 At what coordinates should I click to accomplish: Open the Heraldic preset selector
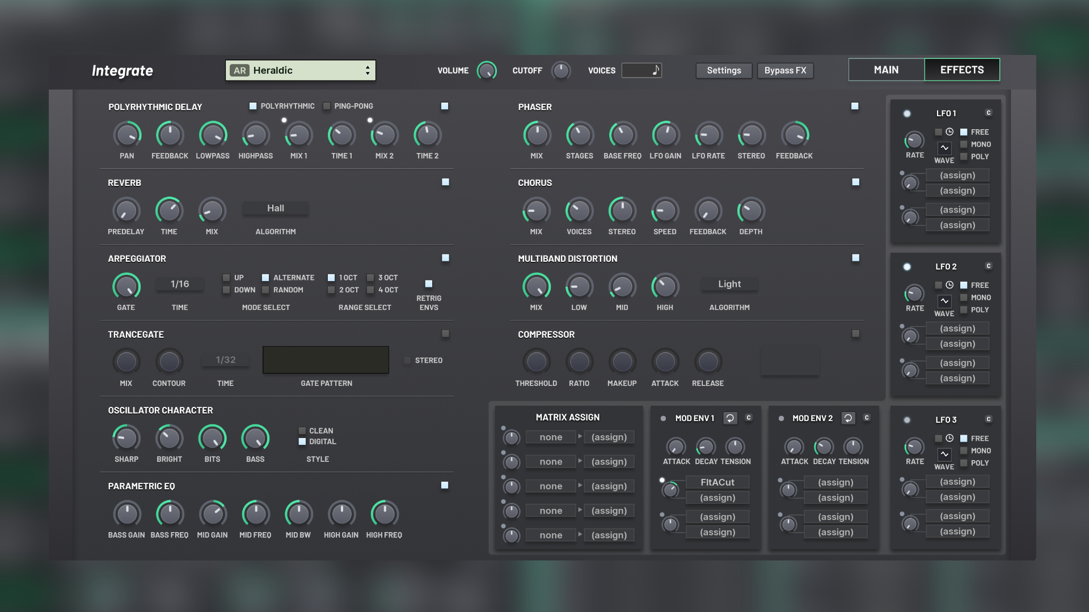(x=301, y=70)
